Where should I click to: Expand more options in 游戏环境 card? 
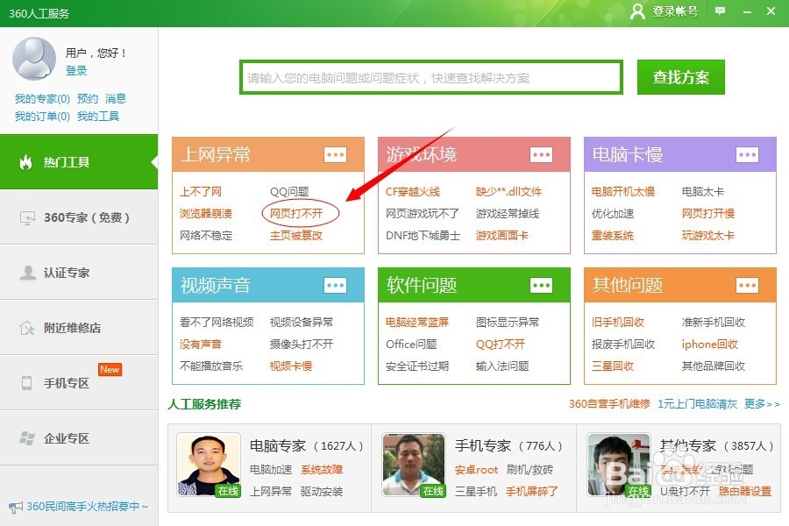click(x=541, y=154)
